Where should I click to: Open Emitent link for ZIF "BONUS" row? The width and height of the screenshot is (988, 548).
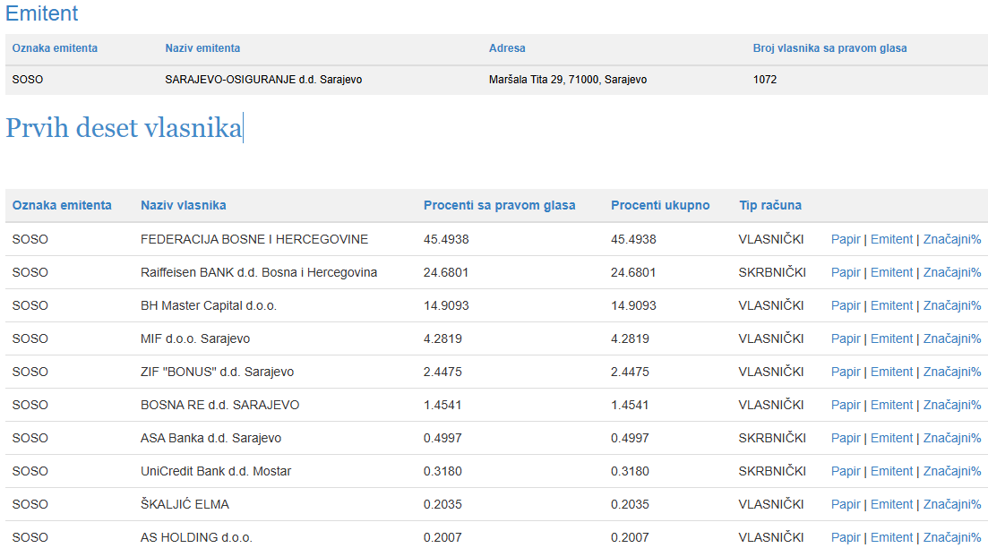point(891,372)
